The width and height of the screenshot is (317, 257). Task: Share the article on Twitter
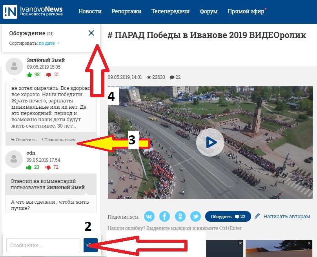[x=195, y=216]
